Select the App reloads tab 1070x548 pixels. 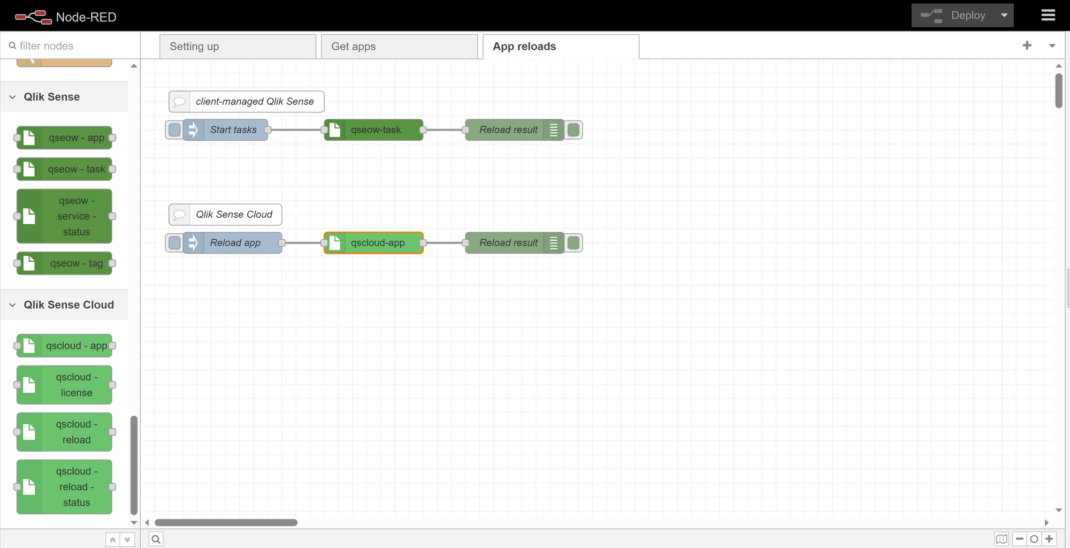pos(561,47)
